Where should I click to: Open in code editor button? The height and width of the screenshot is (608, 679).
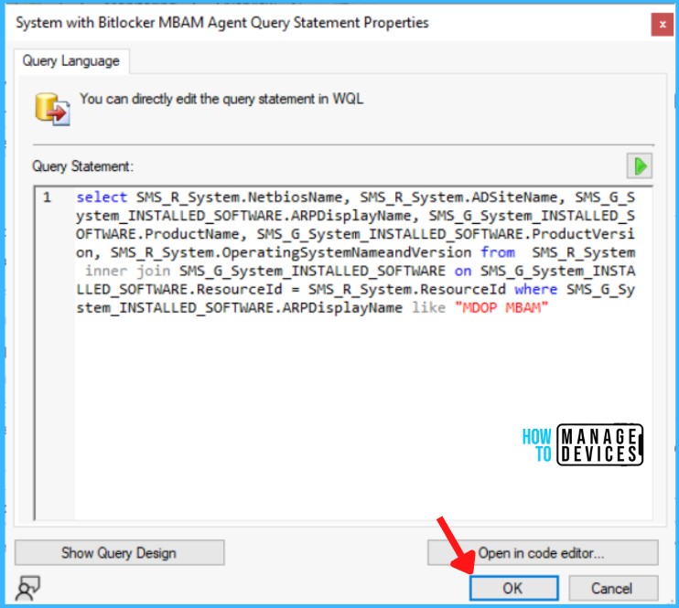(543, 552)
